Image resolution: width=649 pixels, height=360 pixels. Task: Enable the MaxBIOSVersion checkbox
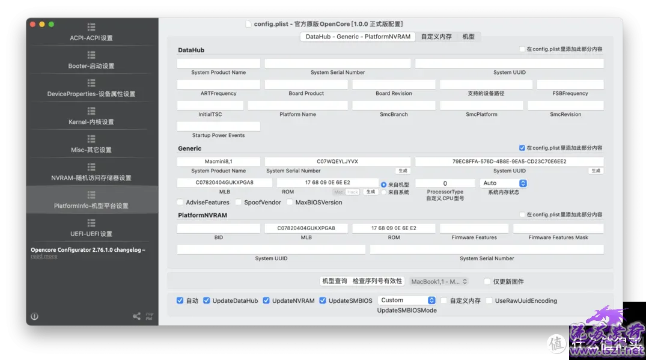pos(290,203)
